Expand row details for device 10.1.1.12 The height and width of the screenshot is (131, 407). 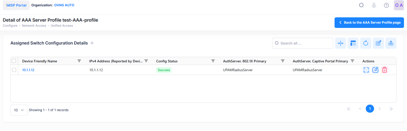[366, 70]
